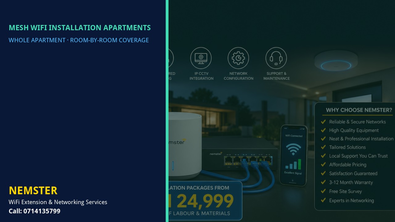The image size is (395, 222).
Task: Click the heading Mesh WiFi Installation Apartments
Action: tap(80, 28)
